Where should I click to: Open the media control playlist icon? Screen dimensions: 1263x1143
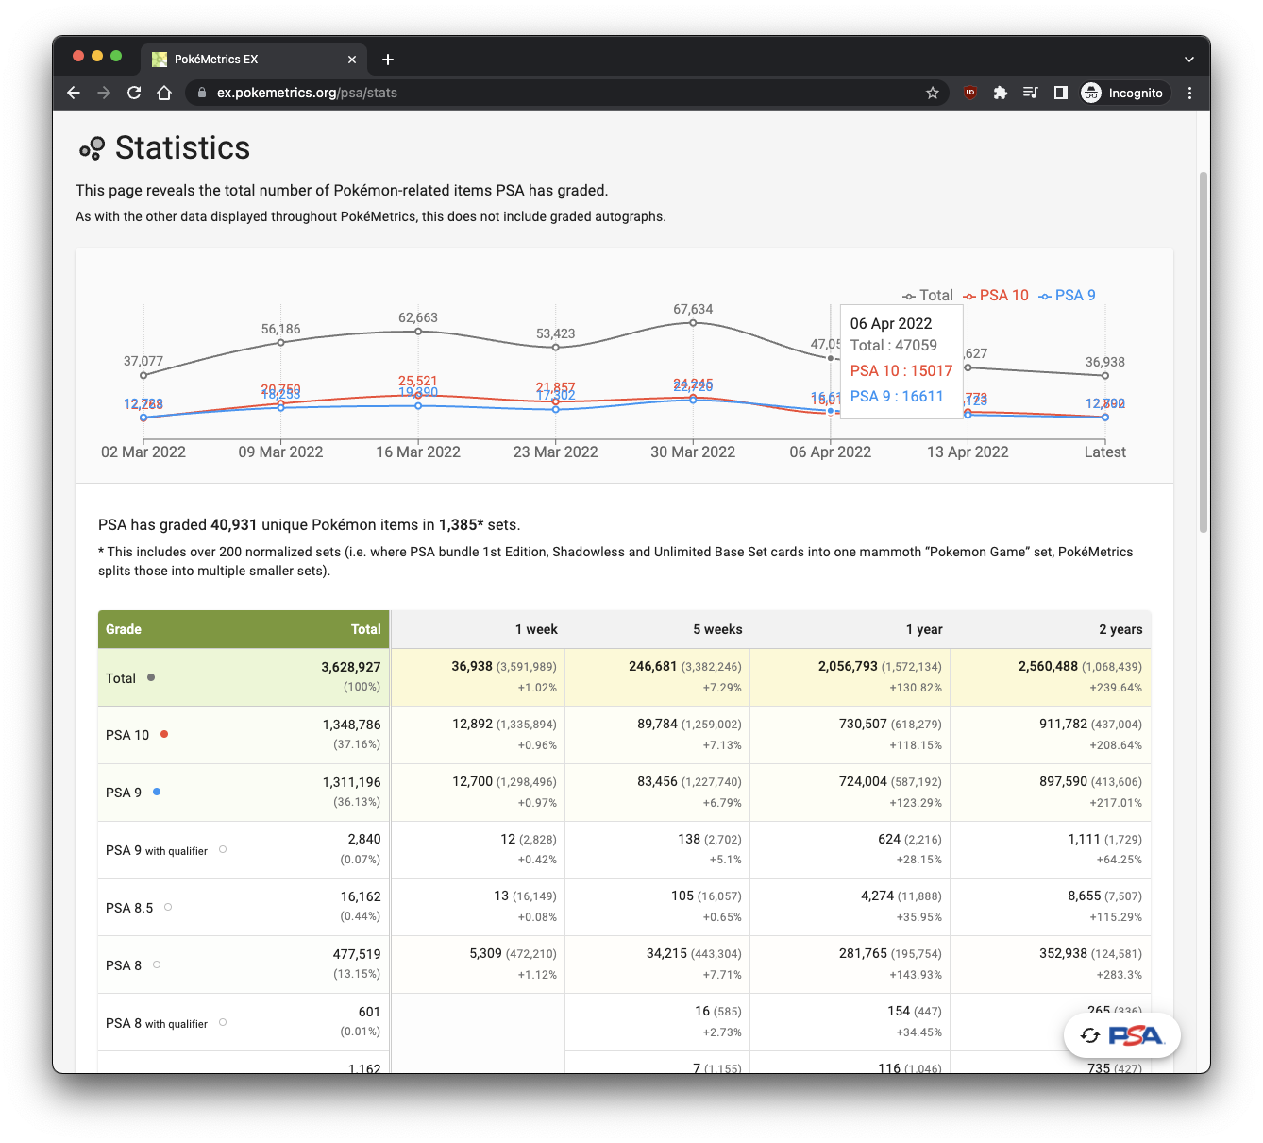[x=1030, y=93]
